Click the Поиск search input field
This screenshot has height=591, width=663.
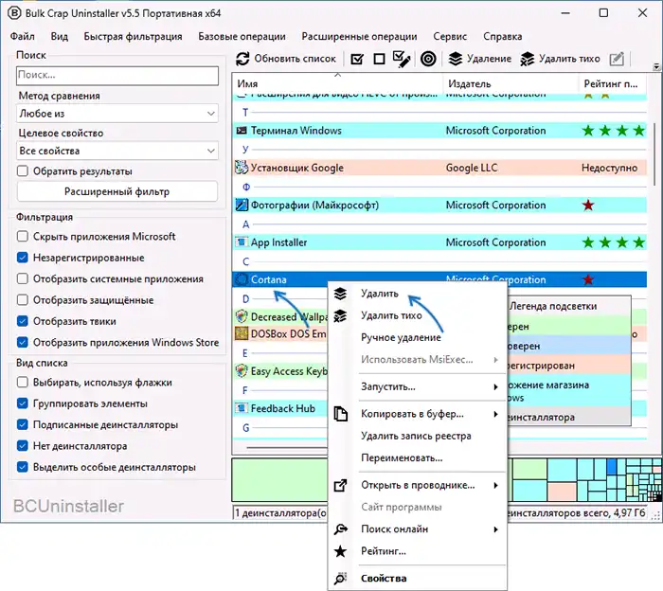118,74
